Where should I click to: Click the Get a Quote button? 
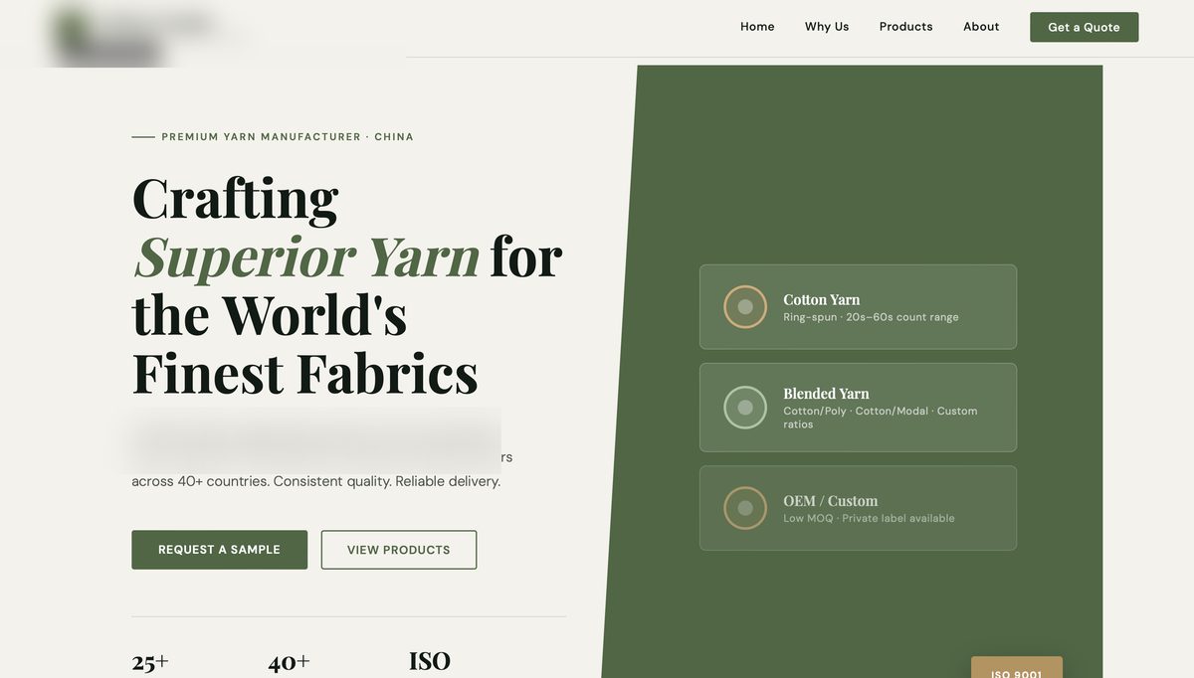tap(1085, 27)
